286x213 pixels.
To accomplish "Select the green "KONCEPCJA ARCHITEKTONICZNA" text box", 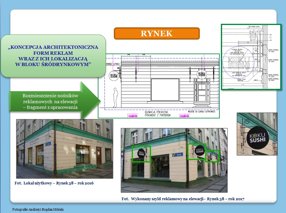I will [x=53, y=56].
